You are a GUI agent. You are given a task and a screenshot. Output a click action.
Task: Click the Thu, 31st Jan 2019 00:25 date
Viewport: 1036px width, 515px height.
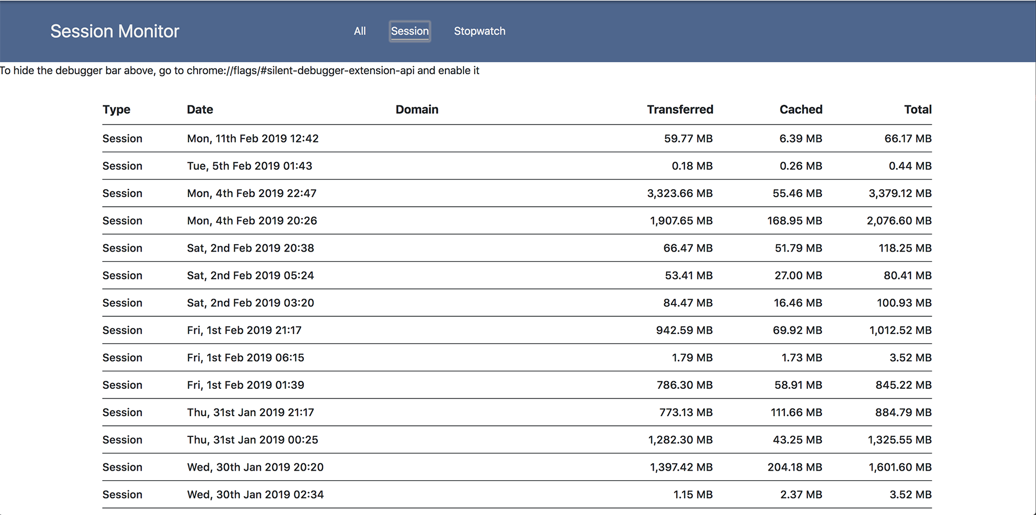(252, 440)
